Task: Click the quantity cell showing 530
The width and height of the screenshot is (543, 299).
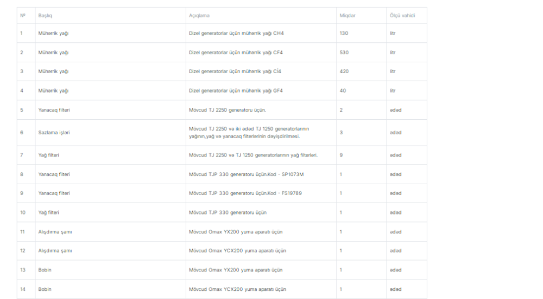Action: click(344, 53)
